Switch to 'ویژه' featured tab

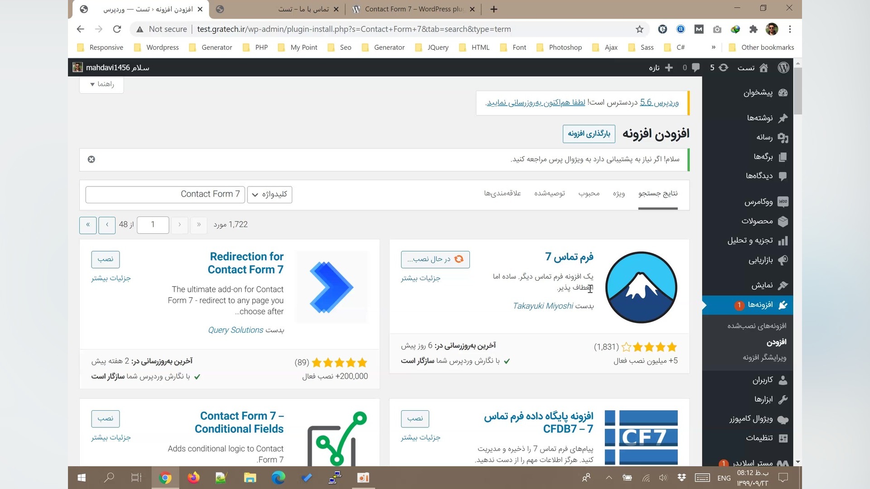(619, 194)
